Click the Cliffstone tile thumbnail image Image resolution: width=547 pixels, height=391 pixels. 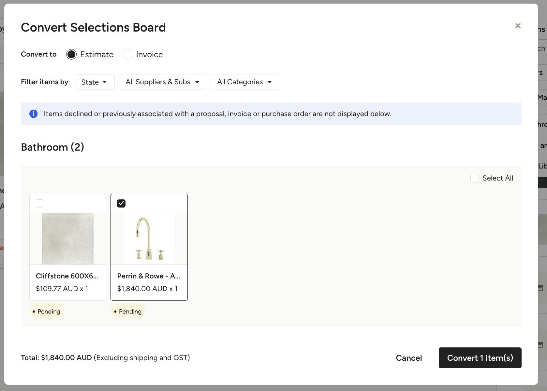click(x=68, y=238)
